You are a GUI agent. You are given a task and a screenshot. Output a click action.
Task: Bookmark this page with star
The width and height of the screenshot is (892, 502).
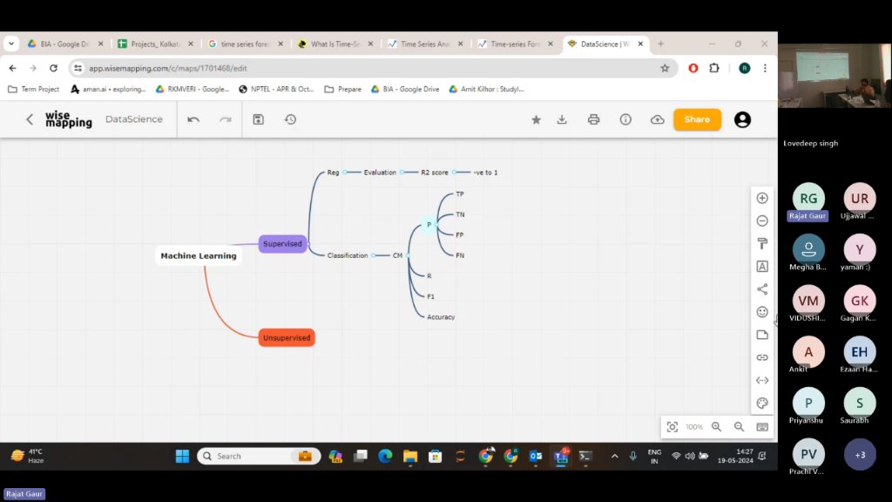point(665,68)
